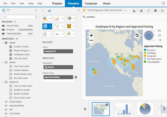
Task: Open the table/crosstab chart type picker
Action: pos(47,34)
